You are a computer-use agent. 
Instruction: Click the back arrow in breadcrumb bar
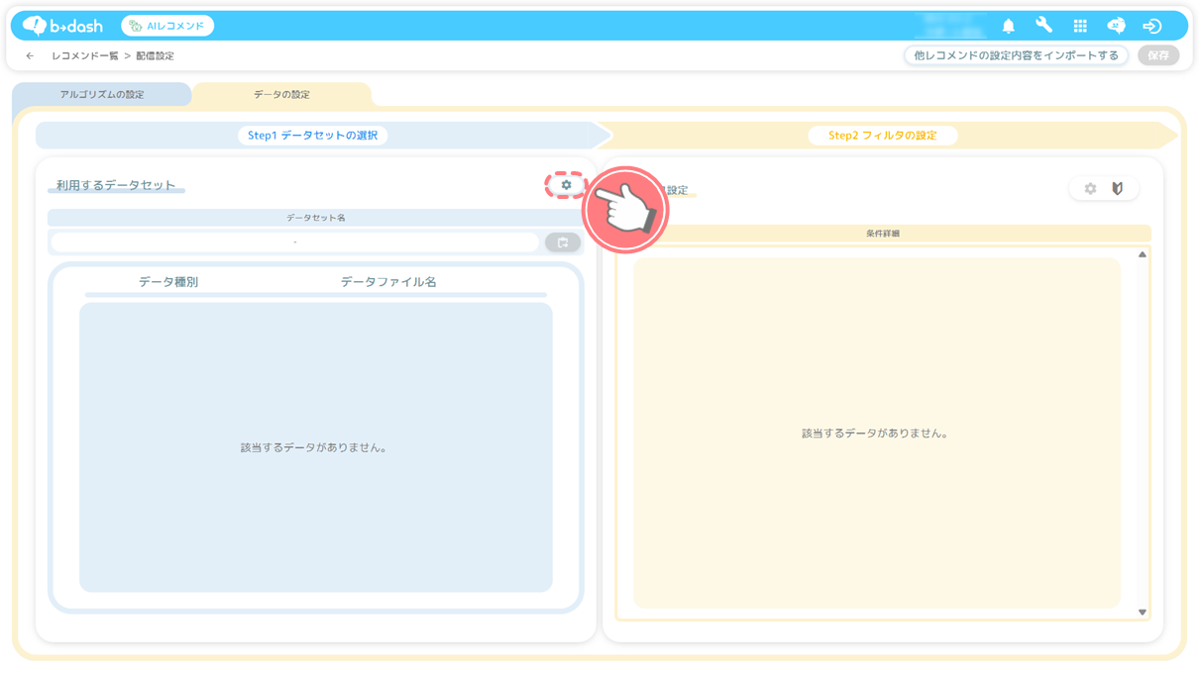tap(30, 56)
